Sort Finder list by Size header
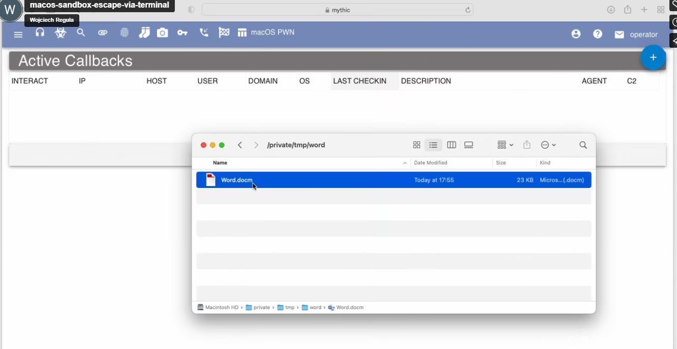 coord(501,163)
